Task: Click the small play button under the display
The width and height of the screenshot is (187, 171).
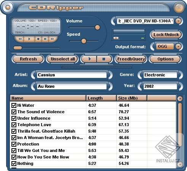Action: (29, 39)
